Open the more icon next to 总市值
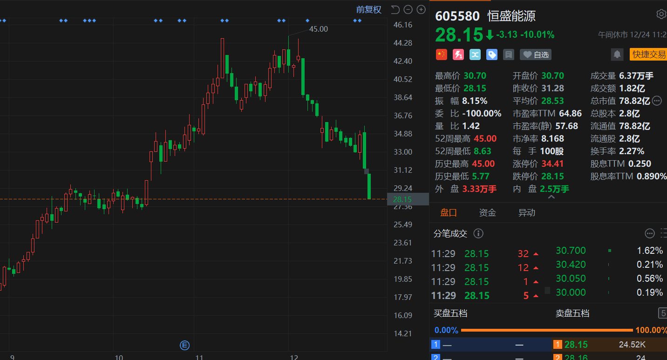Viewport: 667px width, 360px height. click(x=657, y=100)
